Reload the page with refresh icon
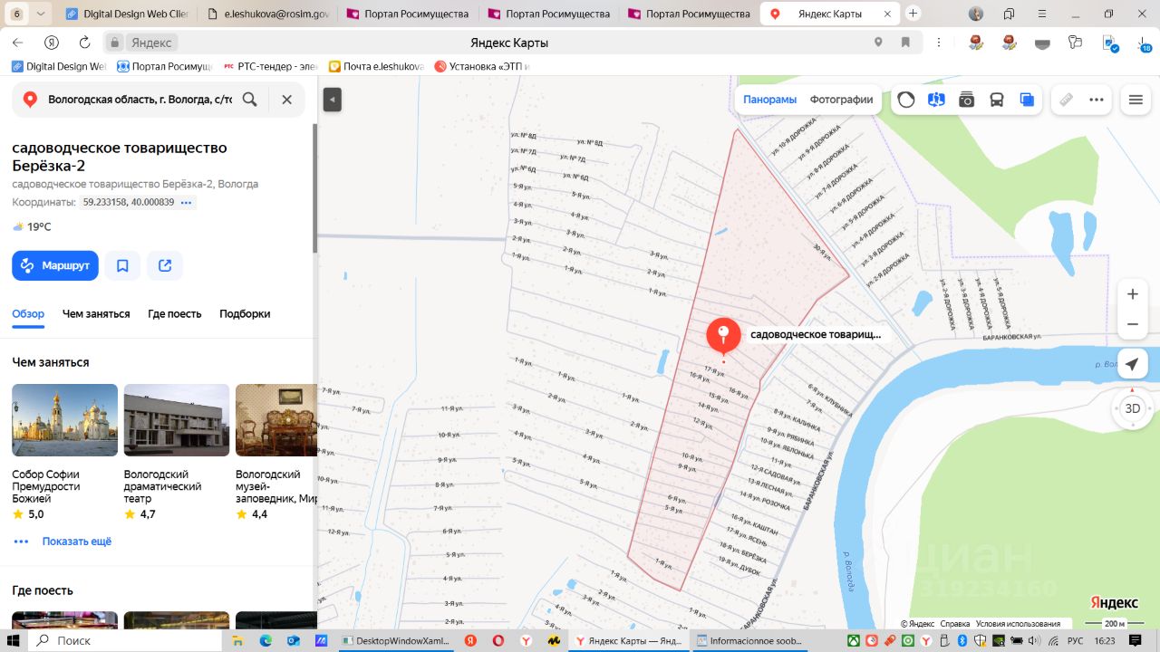The width and height of the screenshot is (1160, 652). click(x=84, y=43)
